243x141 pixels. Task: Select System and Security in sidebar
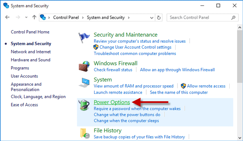pyautogui.click(x=31, y=44)
